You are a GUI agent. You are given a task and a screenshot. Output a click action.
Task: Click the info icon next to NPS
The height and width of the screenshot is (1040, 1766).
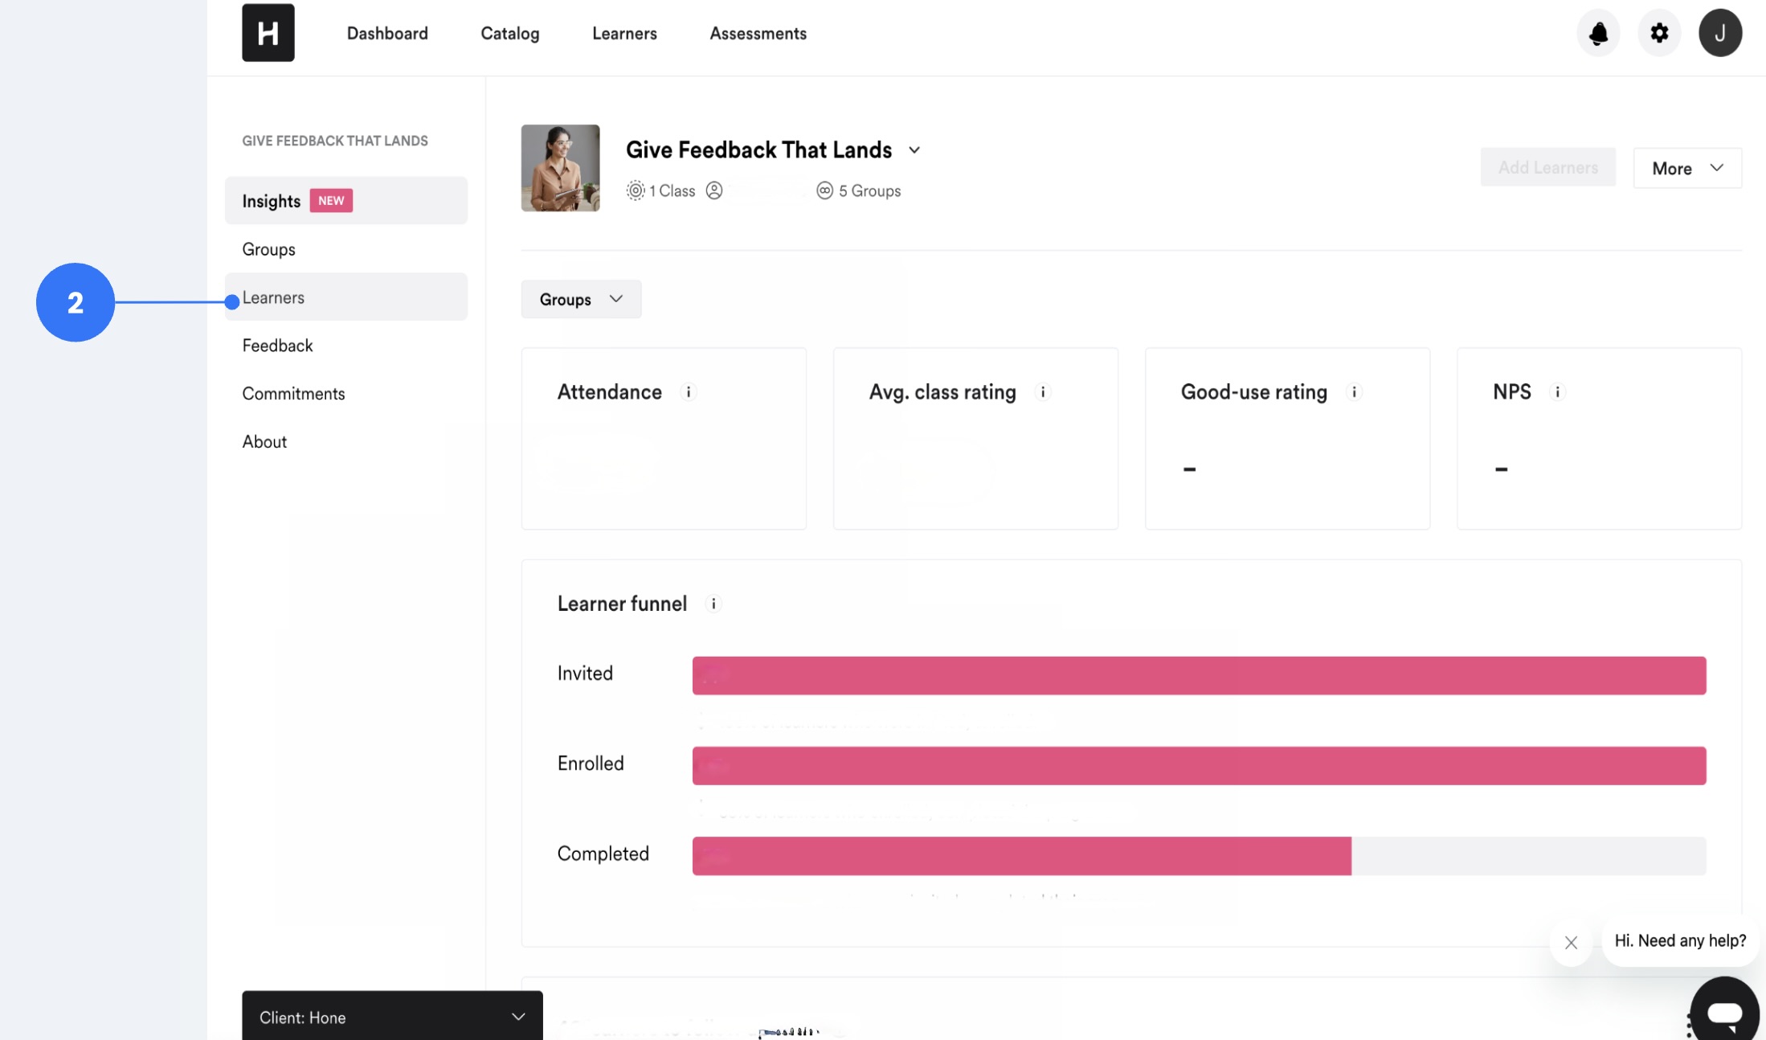(1558, 393)
